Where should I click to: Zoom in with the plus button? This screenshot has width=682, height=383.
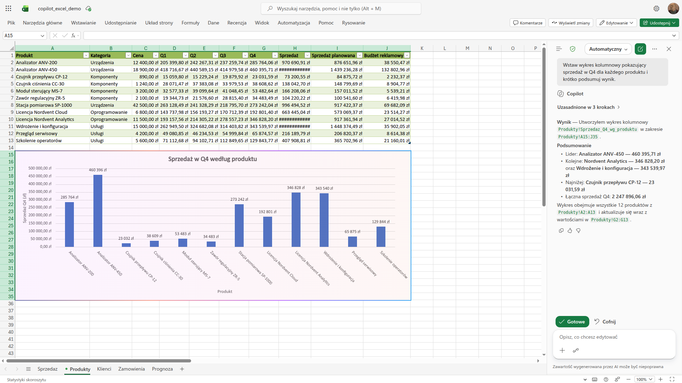tap(660, 379)
